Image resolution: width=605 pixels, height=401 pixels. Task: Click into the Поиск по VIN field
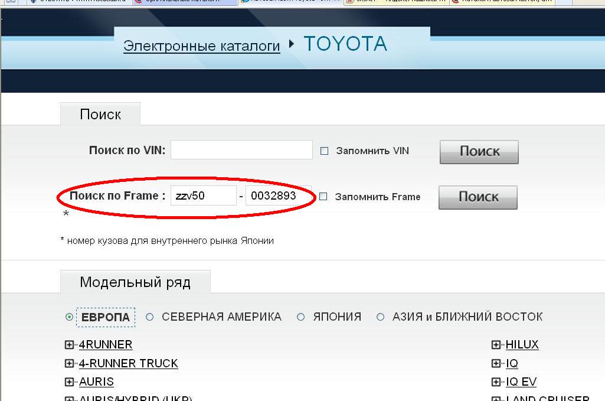point(241,150)
